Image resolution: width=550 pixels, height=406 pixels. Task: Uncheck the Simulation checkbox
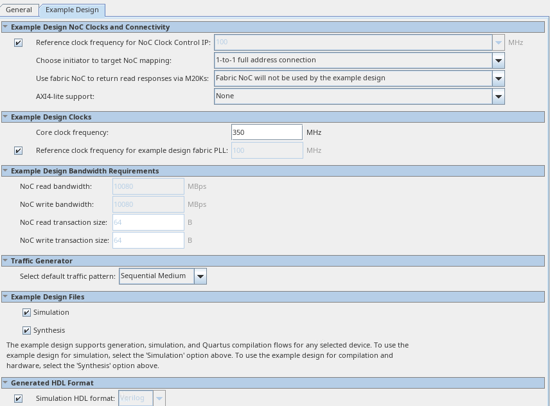click(26, 312)
